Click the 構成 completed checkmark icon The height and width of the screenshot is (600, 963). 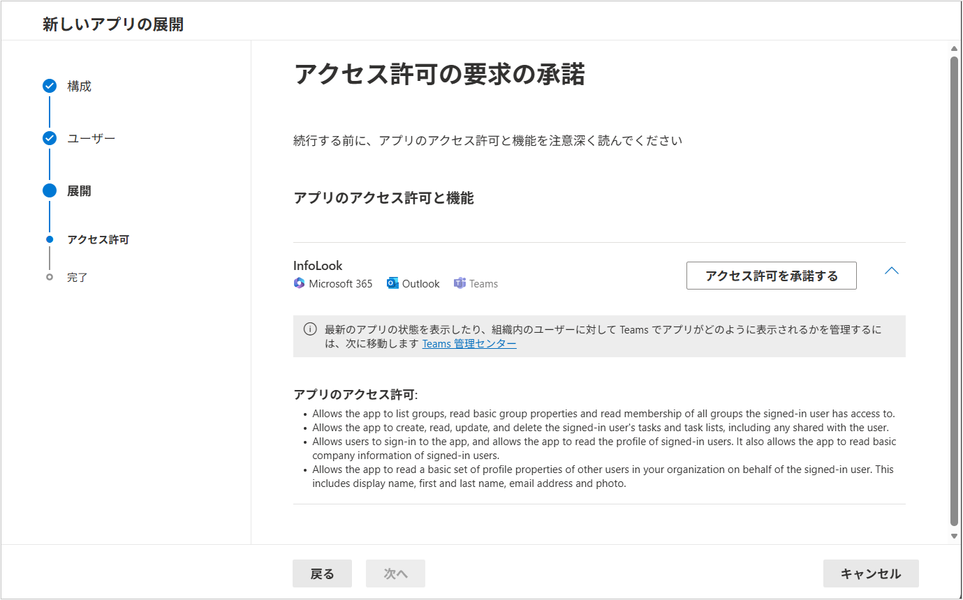point(50,86)
